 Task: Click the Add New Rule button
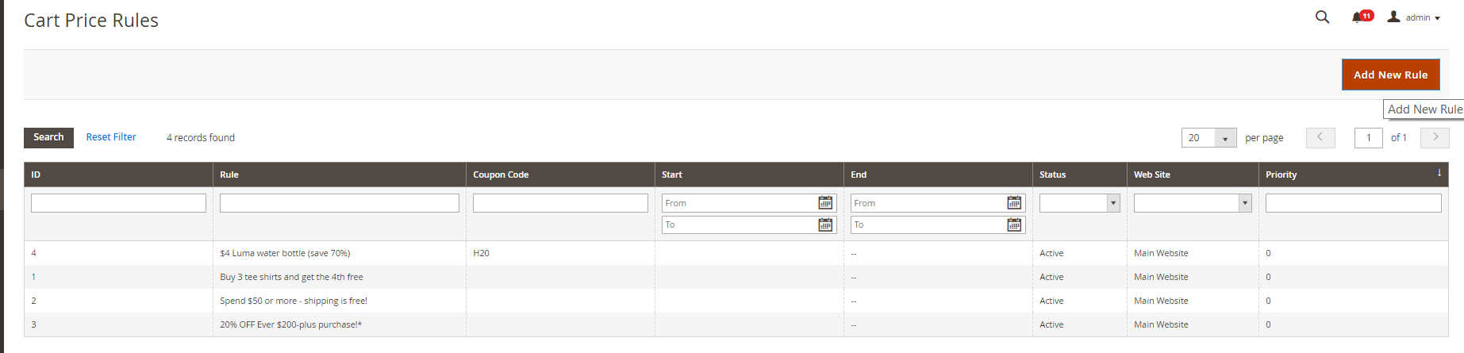[1390, 75]
